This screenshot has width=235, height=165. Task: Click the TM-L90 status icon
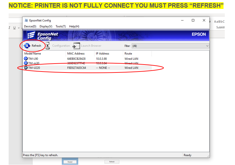26,58
